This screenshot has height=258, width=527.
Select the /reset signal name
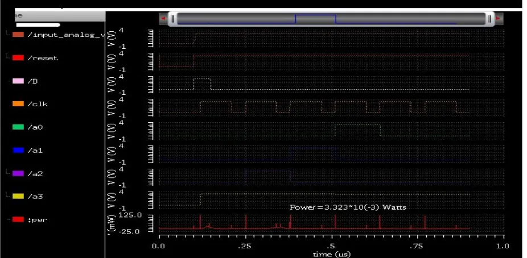43,58
